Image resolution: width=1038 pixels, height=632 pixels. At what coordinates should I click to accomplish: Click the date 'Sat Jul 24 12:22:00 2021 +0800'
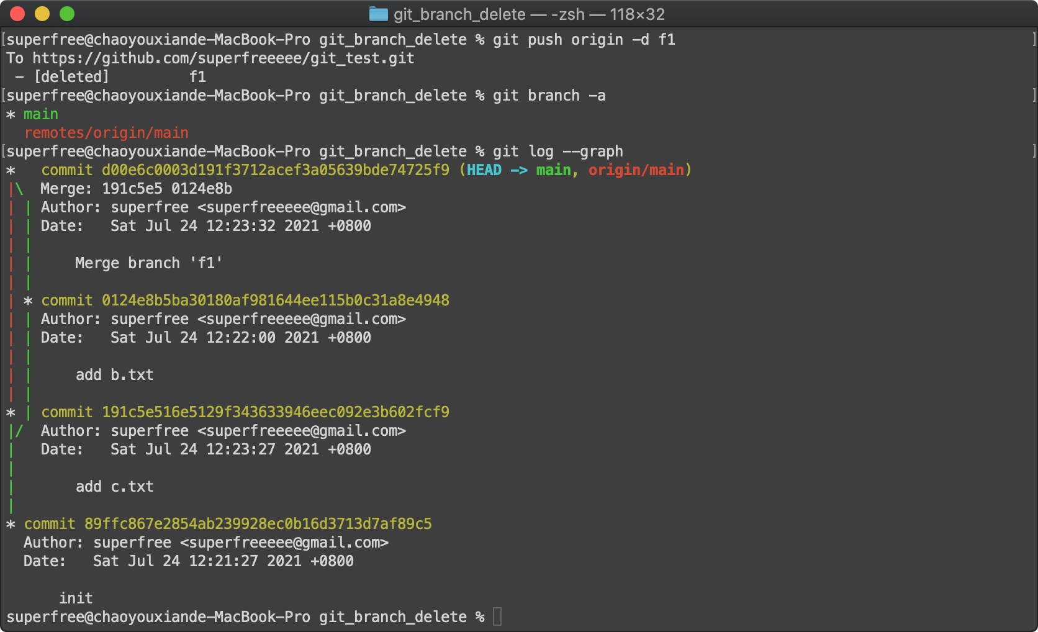click(x=241, y=338)
